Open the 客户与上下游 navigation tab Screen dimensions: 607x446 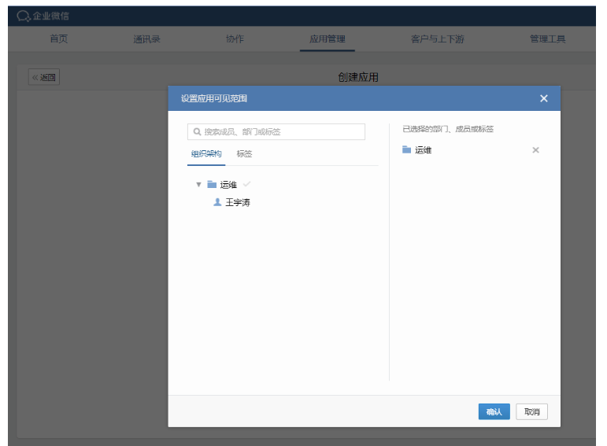click(437, 39)
